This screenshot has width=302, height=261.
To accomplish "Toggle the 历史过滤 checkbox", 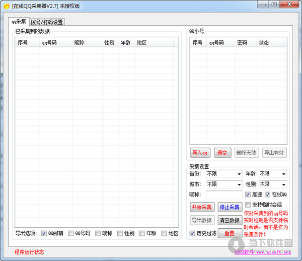I will [192, 233].
